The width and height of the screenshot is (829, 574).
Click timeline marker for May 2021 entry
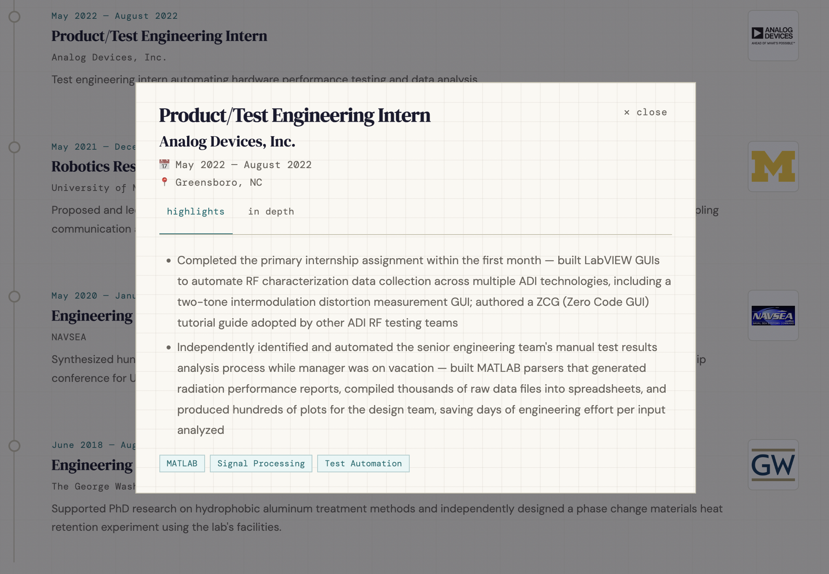pos(14,147)
